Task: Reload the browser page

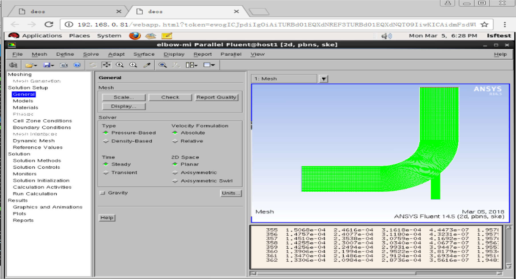Action: click(49, 24)
